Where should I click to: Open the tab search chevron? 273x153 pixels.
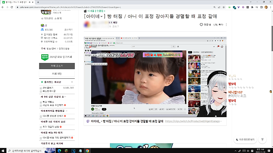[250, 2]
